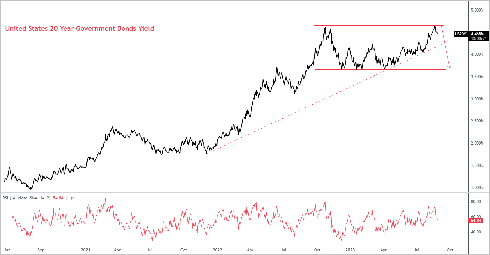Click the 2021 label on time axis
490x255 pixels.
[85, 250]
